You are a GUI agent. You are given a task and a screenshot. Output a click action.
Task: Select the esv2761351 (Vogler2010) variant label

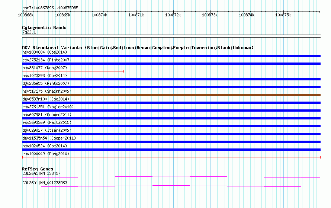48,107
